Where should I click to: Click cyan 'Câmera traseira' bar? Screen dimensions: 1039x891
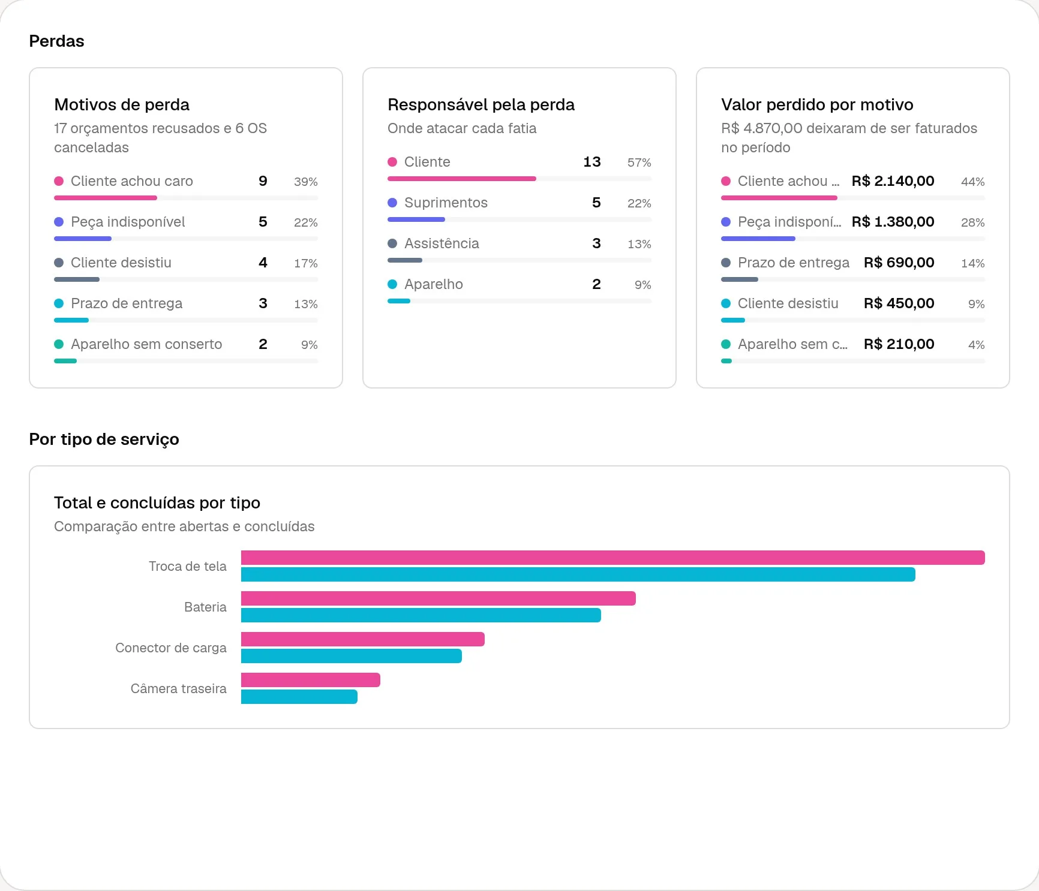(299, 697)
